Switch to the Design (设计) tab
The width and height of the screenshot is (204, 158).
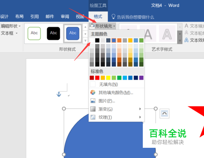tap(4, 17)
